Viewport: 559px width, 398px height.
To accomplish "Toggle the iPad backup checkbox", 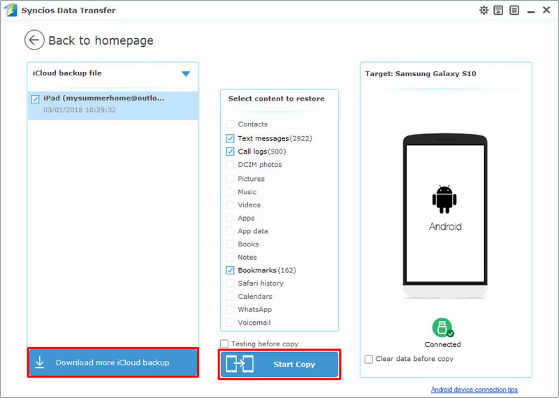I will point(35,99).
